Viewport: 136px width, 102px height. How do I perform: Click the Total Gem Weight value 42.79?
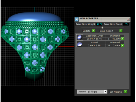point(99,24)
